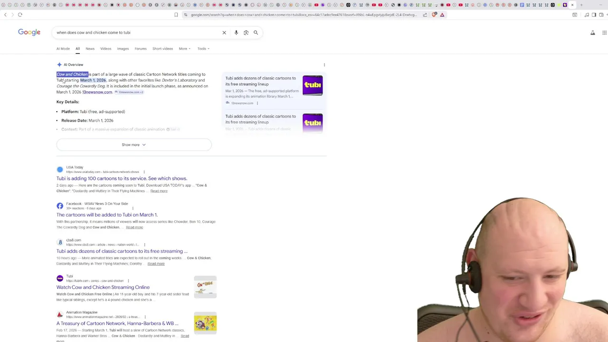Click the 'Key Details:' heading
Image resolution: width=608 pixels, height=342 pixels.
point(67,102)
